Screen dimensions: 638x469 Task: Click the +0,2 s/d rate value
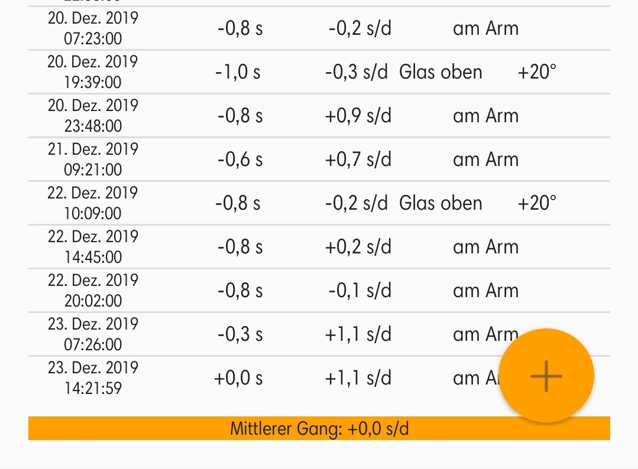(x=358, y=247)
